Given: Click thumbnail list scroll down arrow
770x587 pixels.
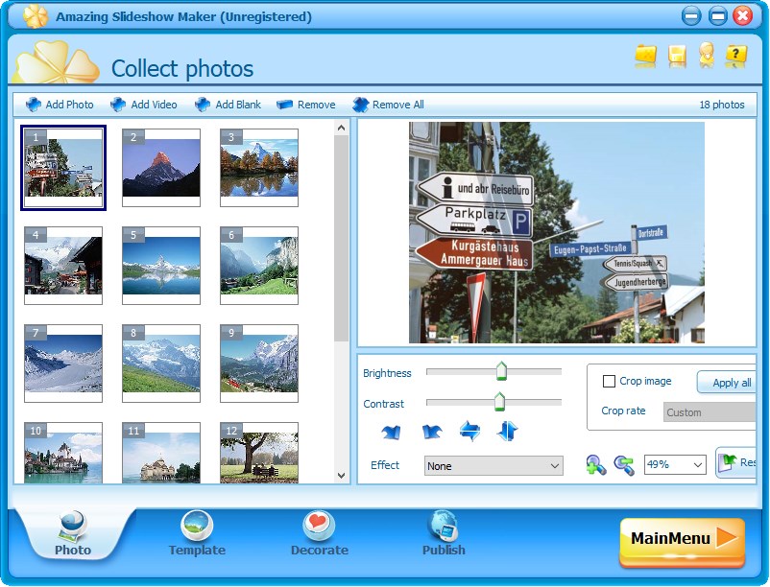Looking at the screenshot, I should tap(341, 475).
